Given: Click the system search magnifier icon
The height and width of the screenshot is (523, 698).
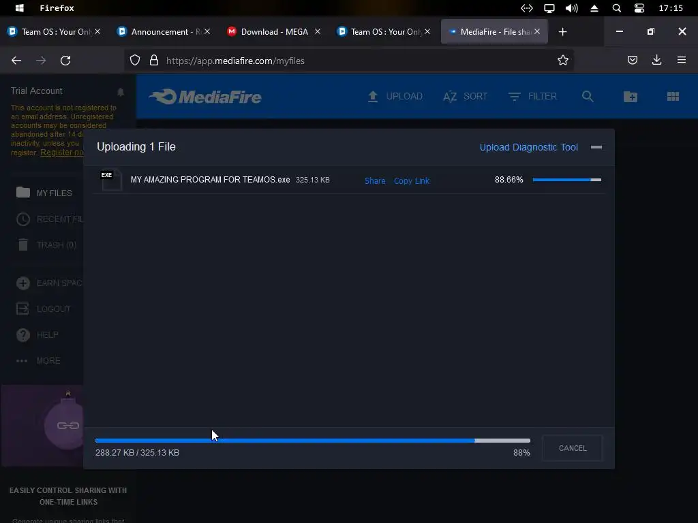Looking at the screenshot, I should point(616,8).
